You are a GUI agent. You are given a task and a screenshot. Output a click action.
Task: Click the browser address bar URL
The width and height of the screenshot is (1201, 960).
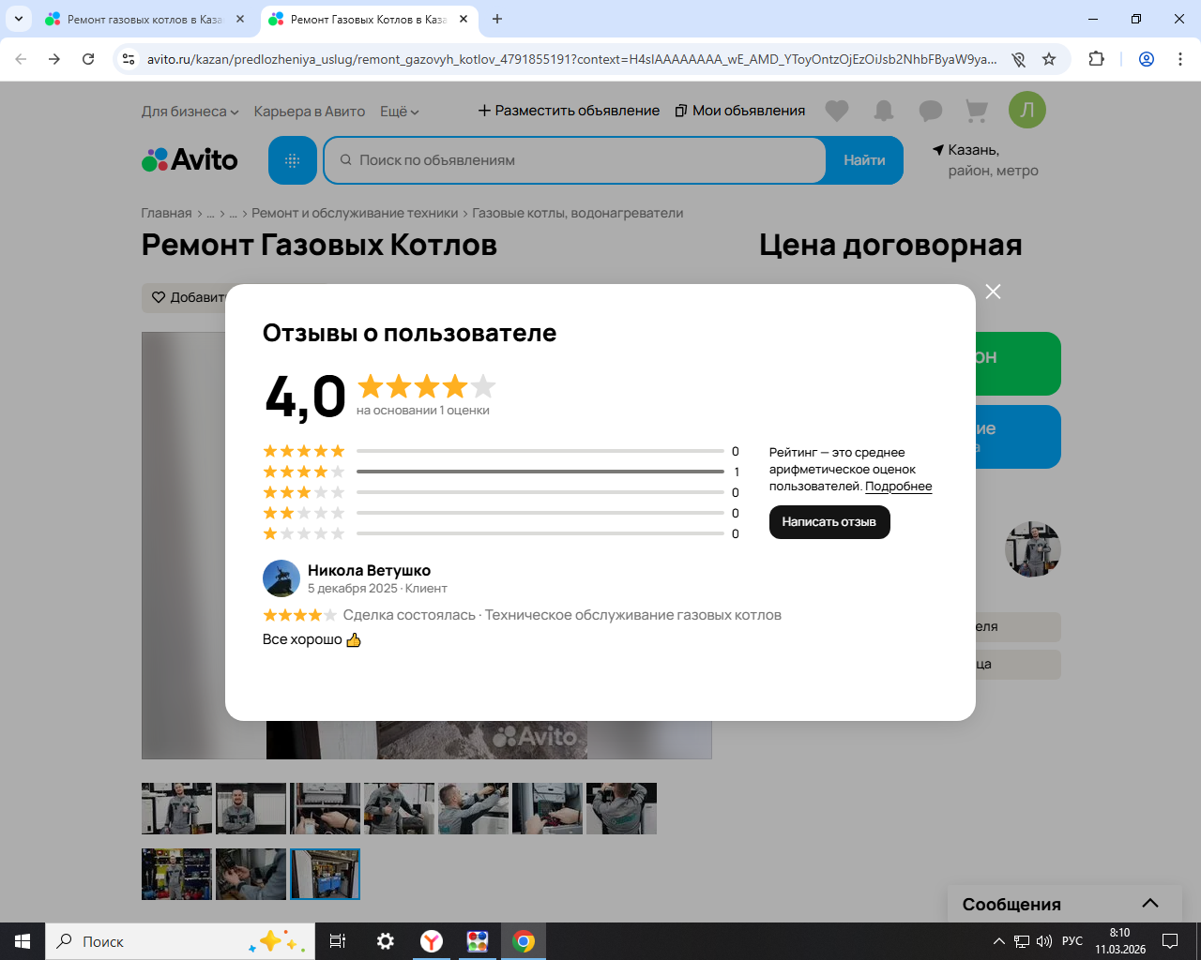571,59
